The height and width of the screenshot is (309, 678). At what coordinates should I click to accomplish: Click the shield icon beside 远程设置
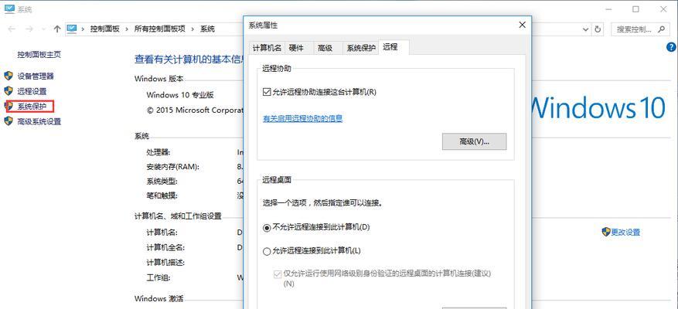(x=9, y=91)
